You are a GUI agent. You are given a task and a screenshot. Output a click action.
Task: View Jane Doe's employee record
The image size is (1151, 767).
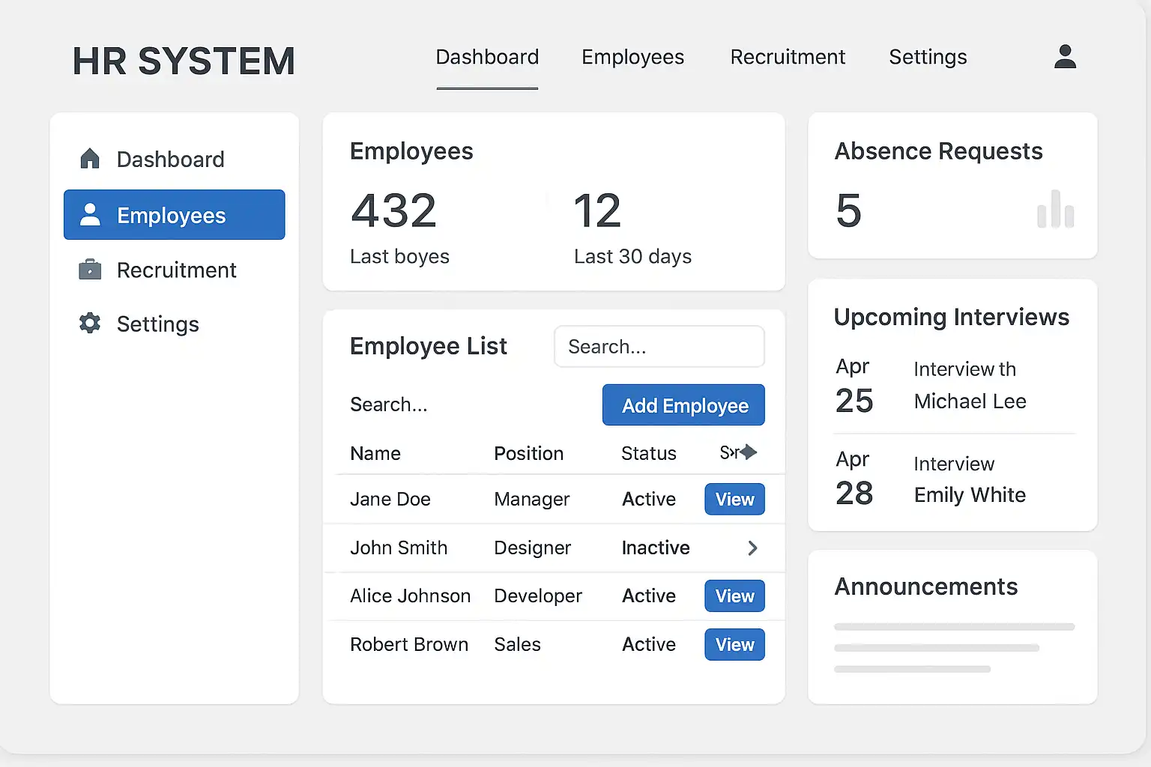[x=734, y=500]
